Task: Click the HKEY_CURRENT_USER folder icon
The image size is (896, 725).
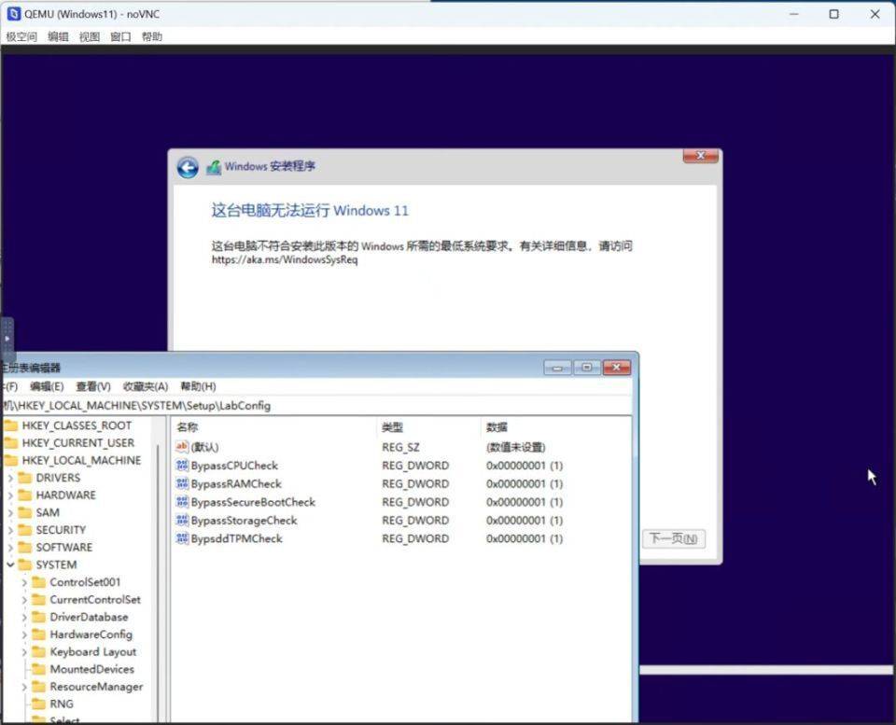Action: [x=11, y=443]
